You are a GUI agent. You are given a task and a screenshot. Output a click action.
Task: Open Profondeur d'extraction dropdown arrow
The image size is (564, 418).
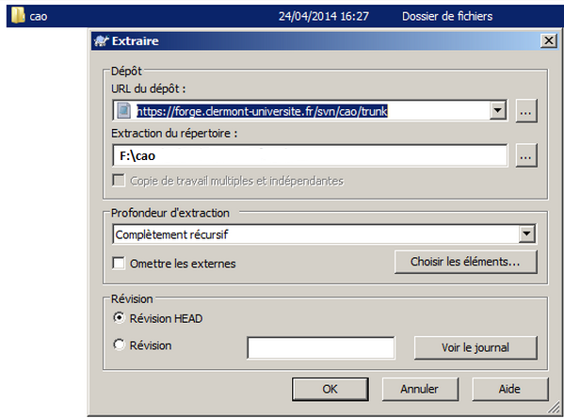pos(526,233)
